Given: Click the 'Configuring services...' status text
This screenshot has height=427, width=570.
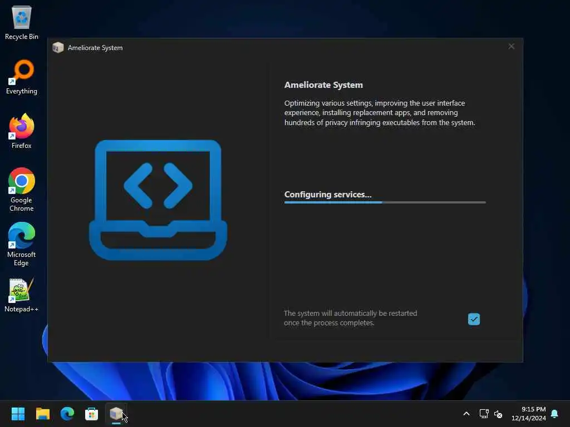Looking at the screenshot, I should [328, 194].
